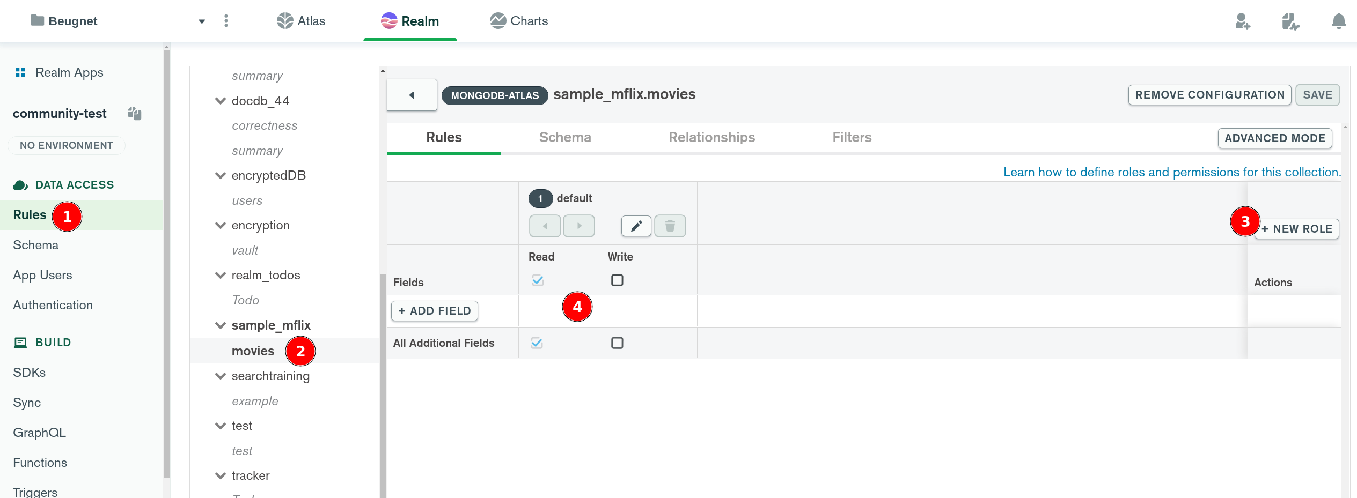This screenshot has width=1357, height=498.
Task: Click the pencil edit role icon
Action: [636, 226]
